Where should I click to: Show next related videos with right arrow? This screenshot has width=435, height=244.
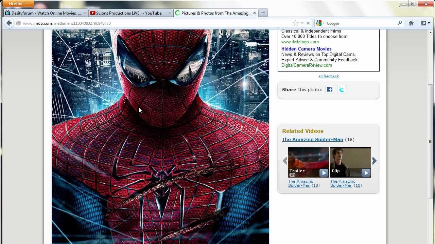tap(374, 161)
